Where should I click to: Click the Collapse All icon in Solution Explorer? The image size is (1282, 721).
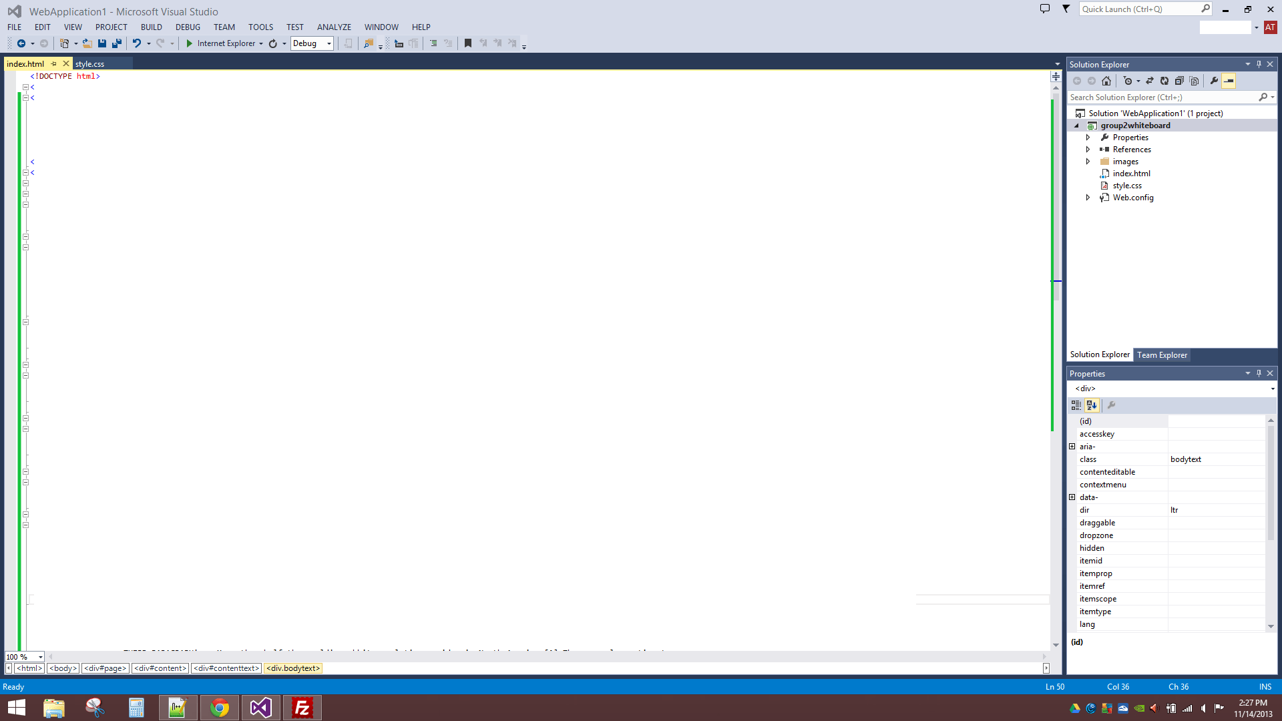pyautogui.click(x=1179, y=81)
